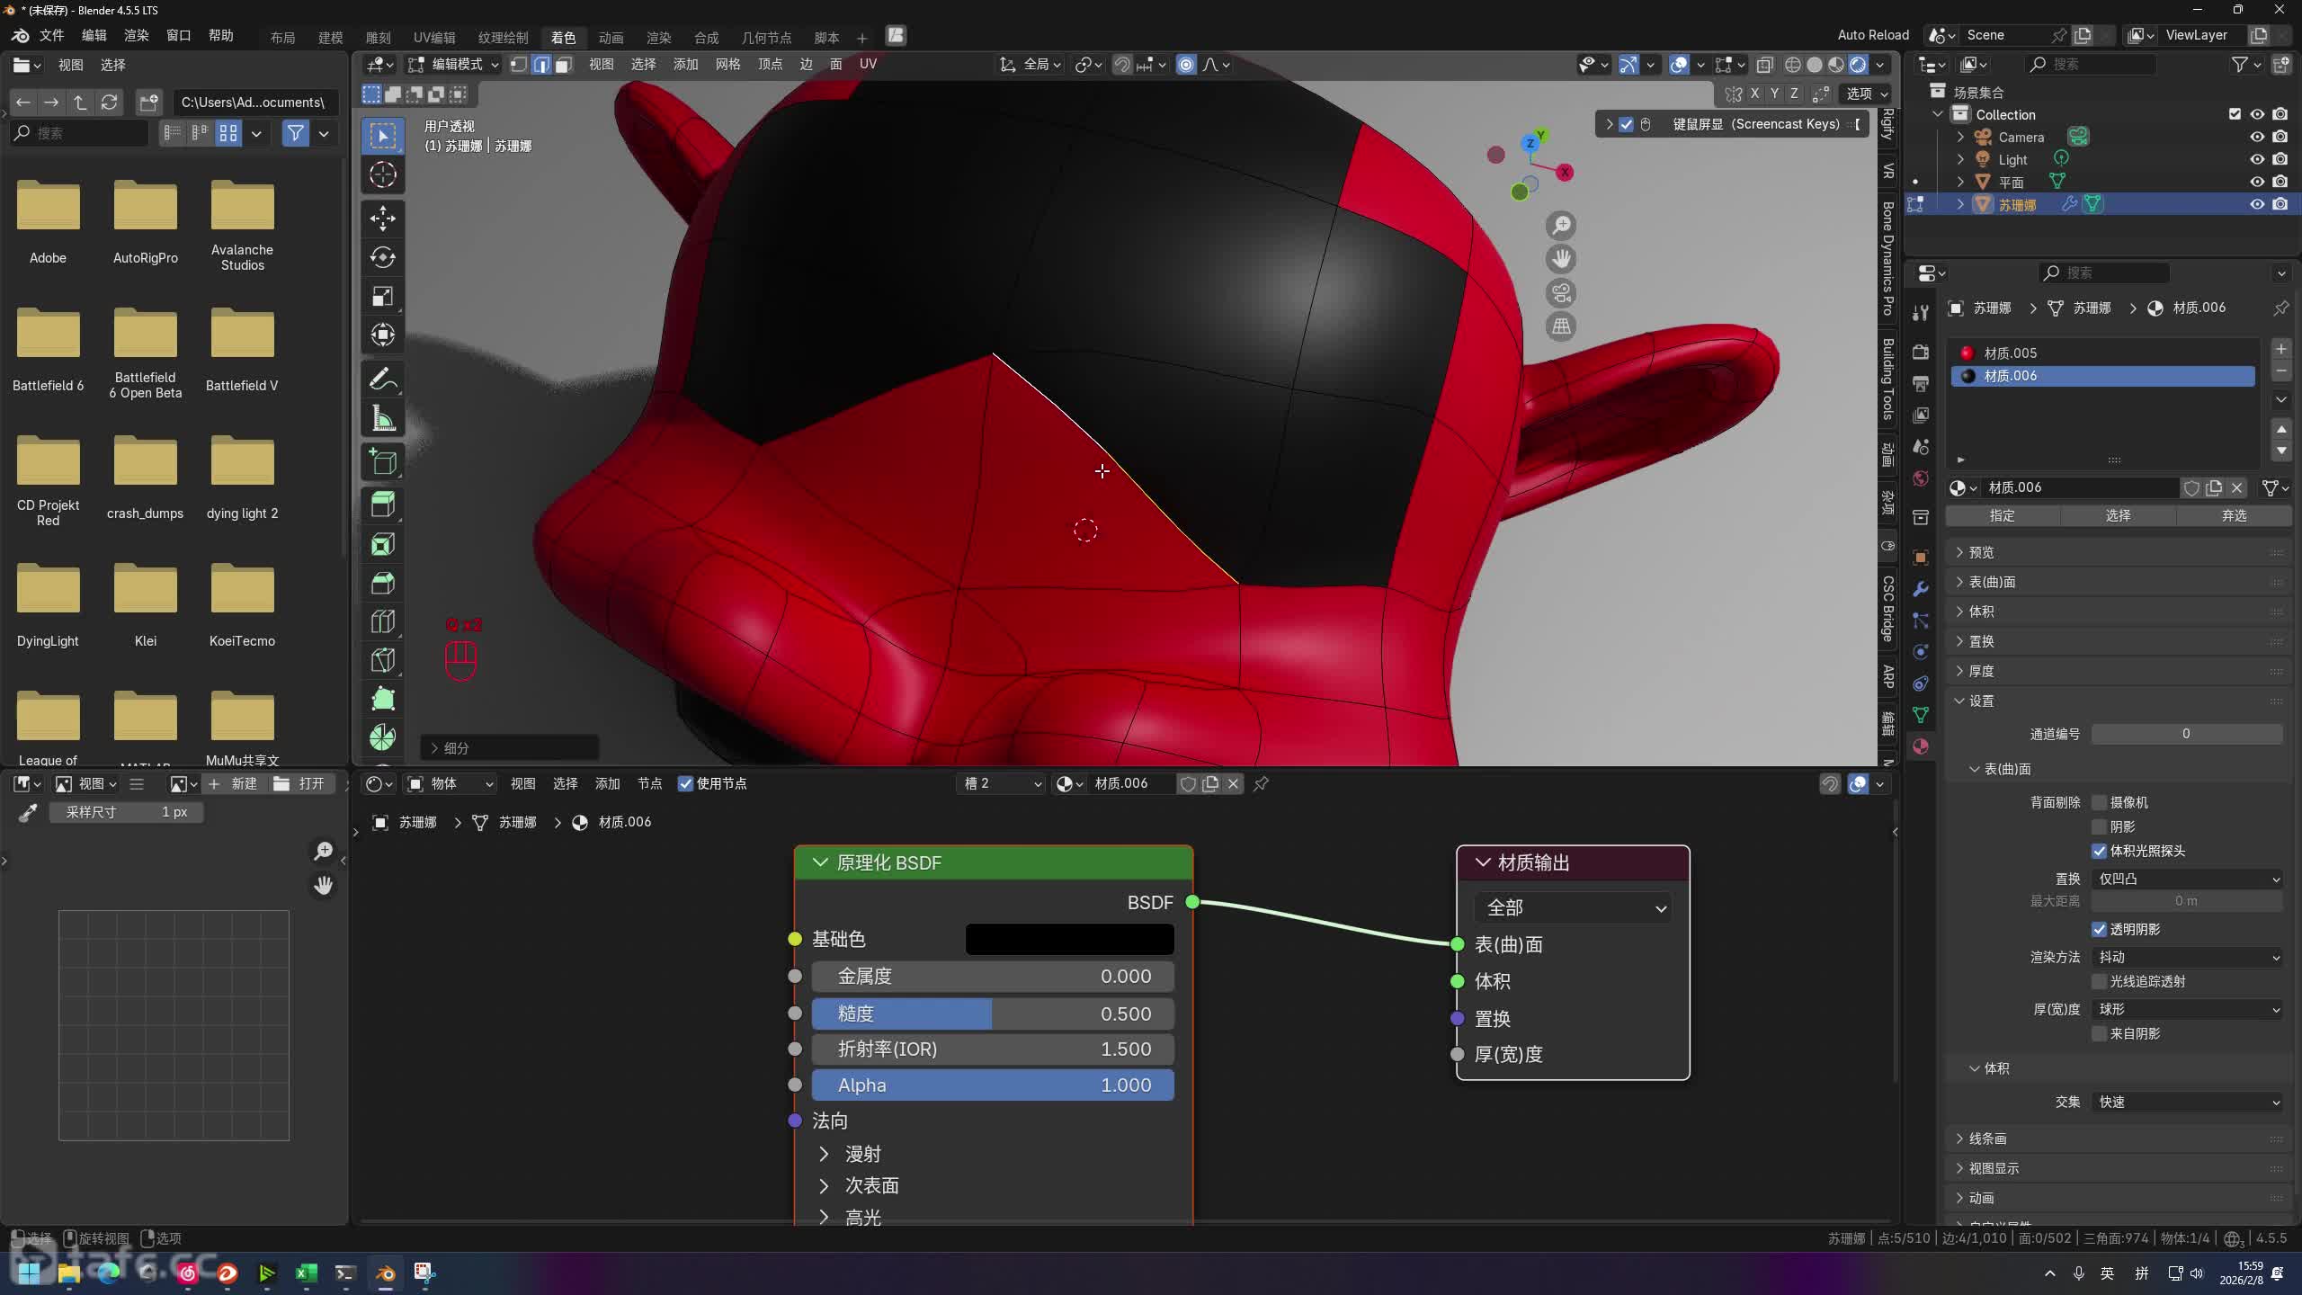Select the Annotate pencil tool
Viewport: 2302px width, 1295px height.
point(383,380)
